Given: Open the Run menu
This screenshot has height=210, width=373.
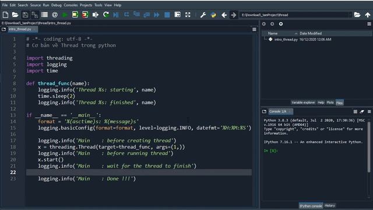Looking at the screenshot, I should click(x=46, y=5).
